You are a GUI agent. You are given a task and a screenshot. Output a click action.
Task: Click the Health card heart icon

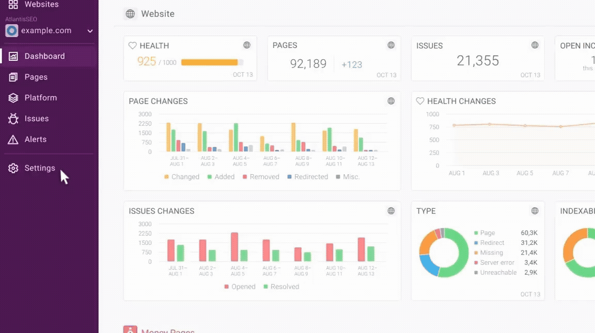click(132, 45)
